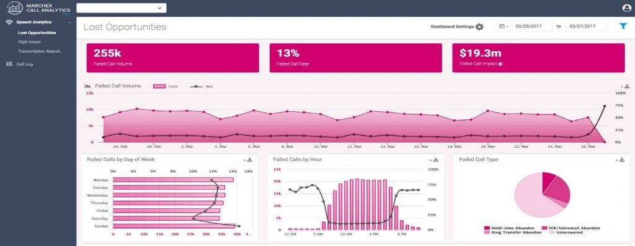Click the 13% Failed Call Rate card

[355, 57]
